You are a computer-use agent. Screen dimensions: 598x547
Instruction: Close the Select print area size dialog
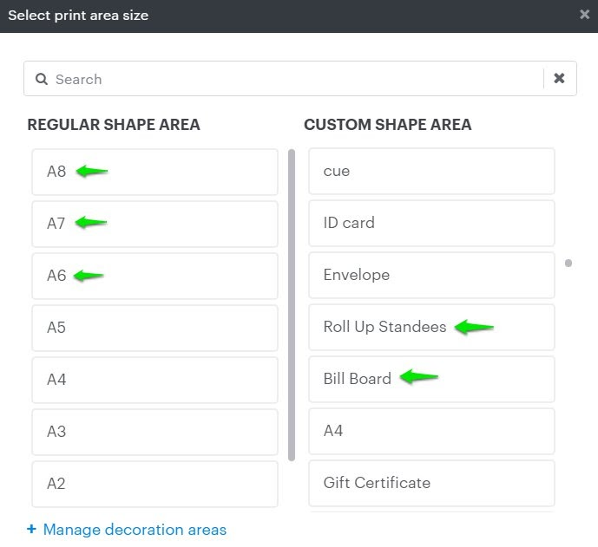tap(585, 15)
